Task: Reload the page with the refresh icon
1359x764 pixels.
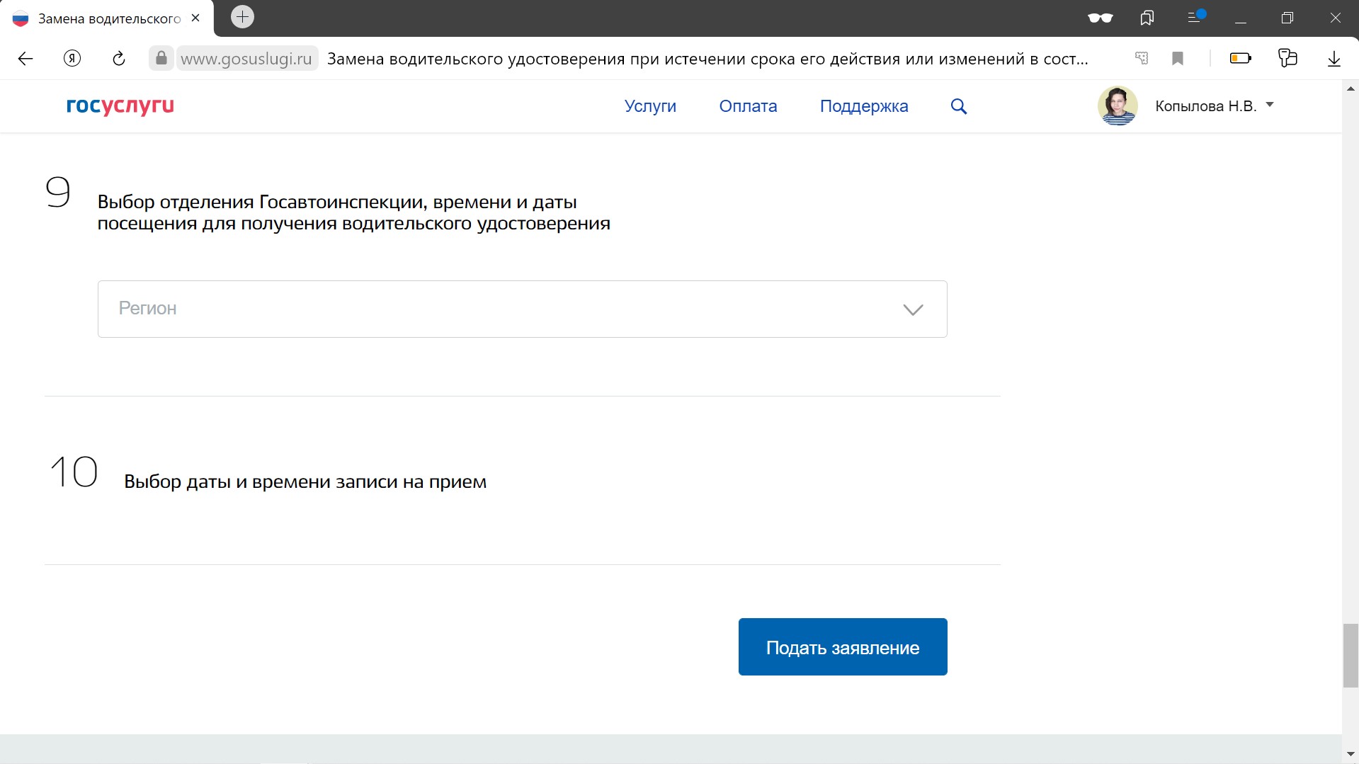Action: 118,59
